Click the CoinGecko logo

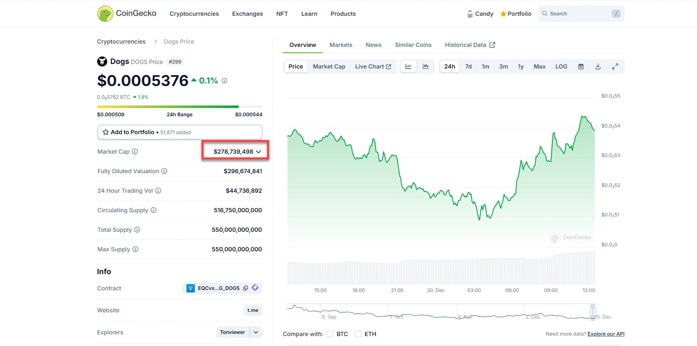click(x=127, y=14)
